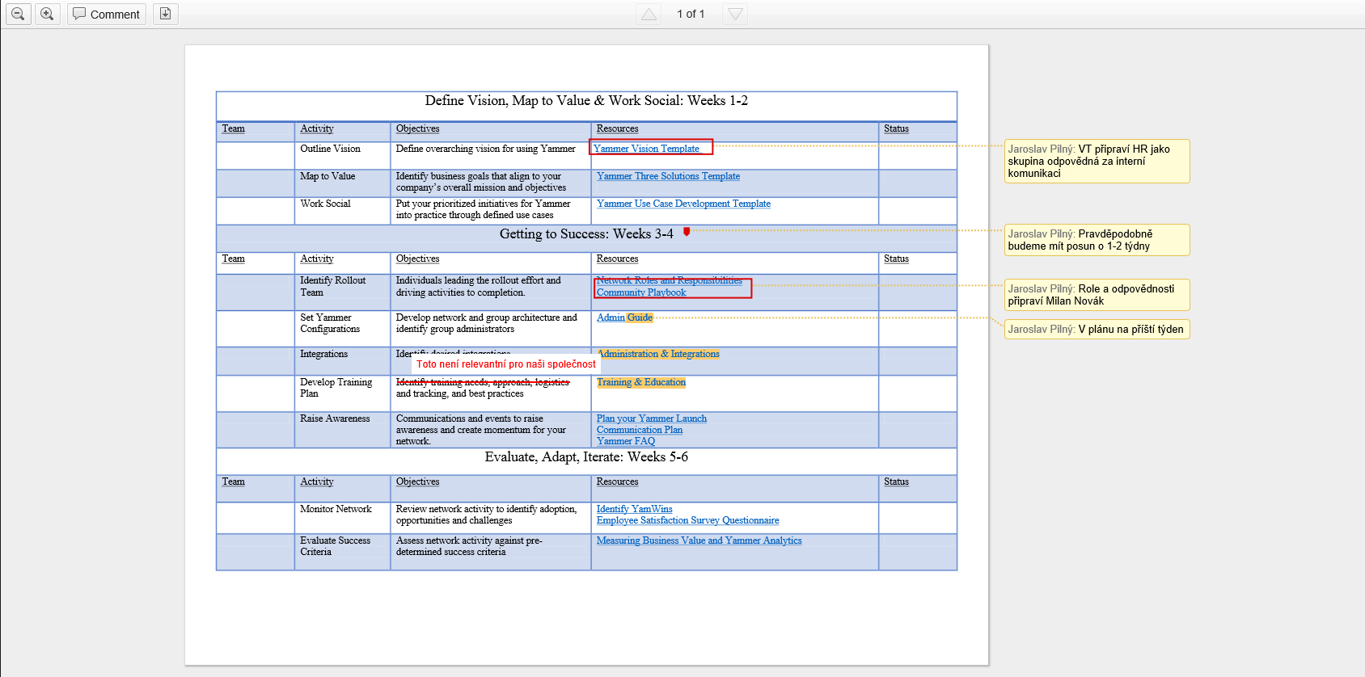Click 'Integrations' activity cell

click(342, 361)
